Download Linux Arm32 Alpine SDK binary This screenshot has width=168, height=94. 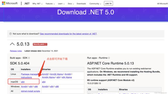pyautogui.click(x=56, y=74)
